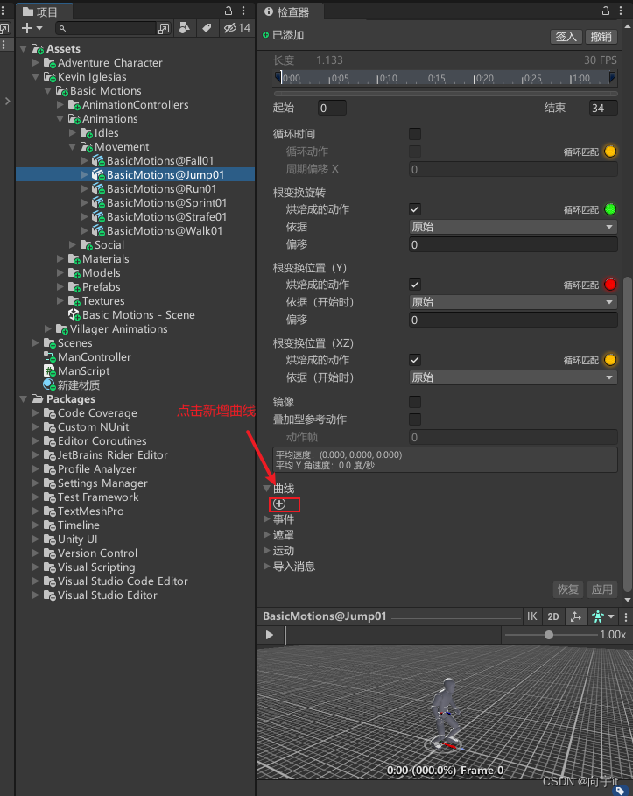Play the animation preview
This screenshot has height=796, width=633.
pyautogui.click(x=270, y=635)
